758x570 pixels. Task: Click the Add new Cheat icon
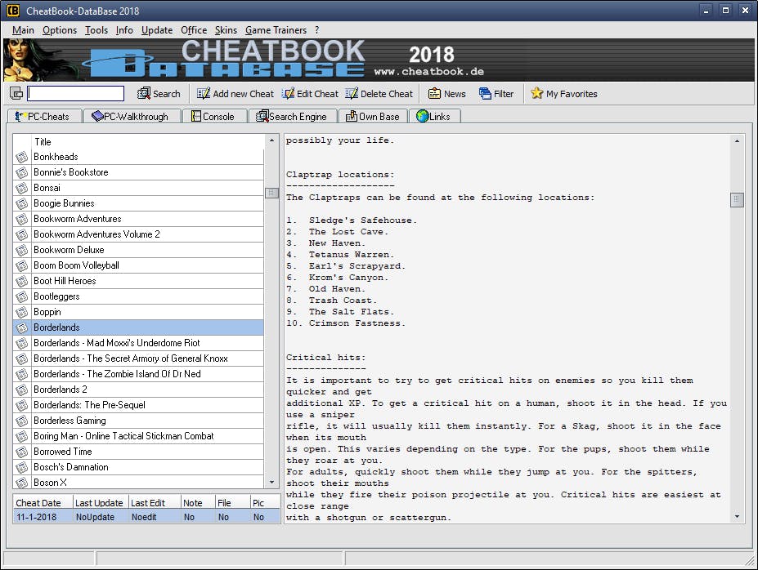[203, 93]
